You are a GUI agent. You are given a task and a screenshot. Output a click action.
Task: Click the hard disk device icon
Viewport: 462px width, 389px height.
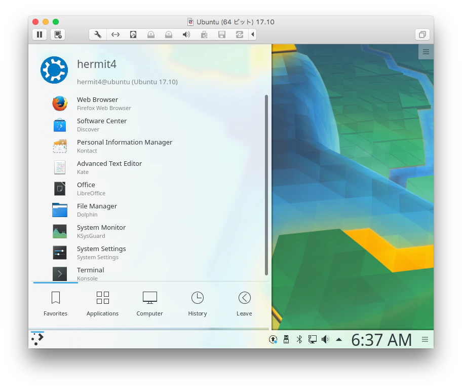(x=133, y=34)
